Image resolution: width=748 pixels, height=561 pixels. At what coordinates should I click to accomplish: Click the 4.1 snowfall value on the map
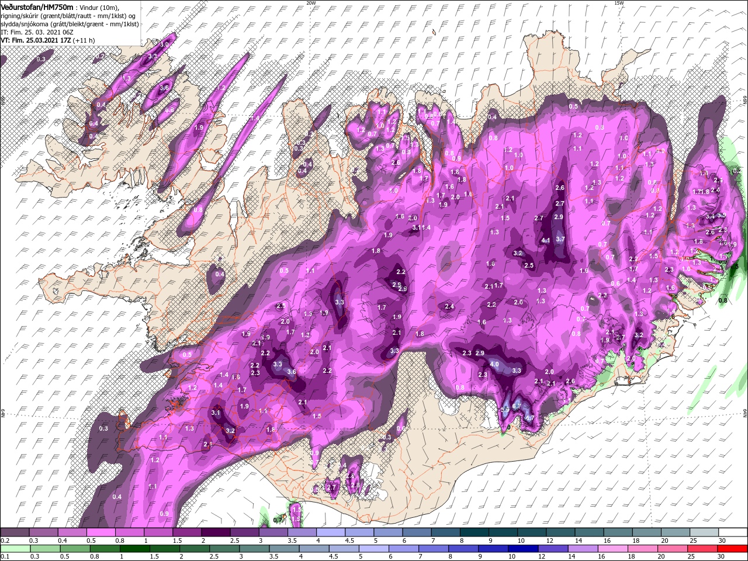(546, 240)
